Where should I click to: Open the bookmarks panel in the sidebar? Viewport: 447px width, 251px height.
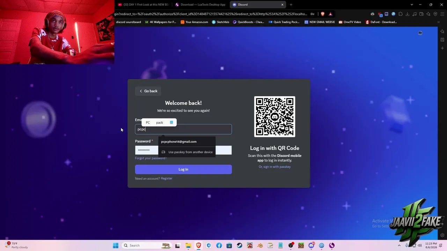[442, 40]
